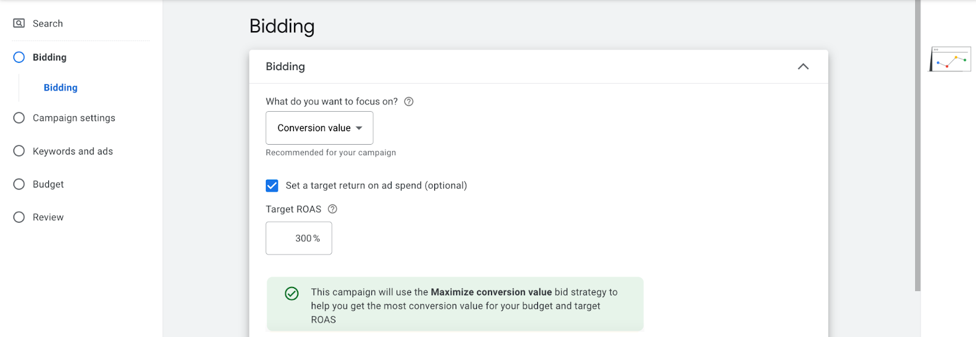Uncheck Set a target return on ad spend
976x337 pixels.
[x=272, y=186]
